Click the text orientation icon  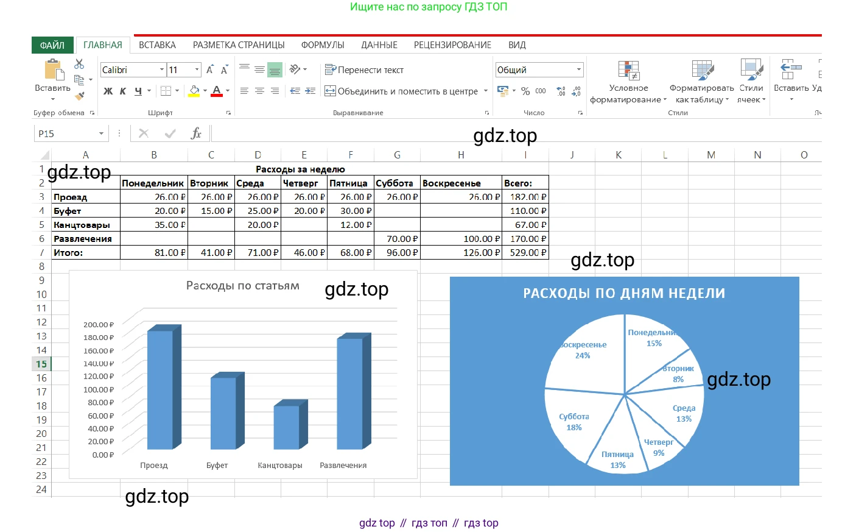[295, 69]
